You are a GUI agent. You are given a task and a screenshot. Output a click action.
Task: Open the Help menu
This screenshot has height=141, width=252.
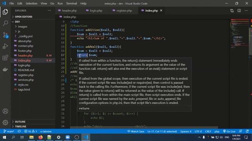pyautogui.click(x=83, y=4)
